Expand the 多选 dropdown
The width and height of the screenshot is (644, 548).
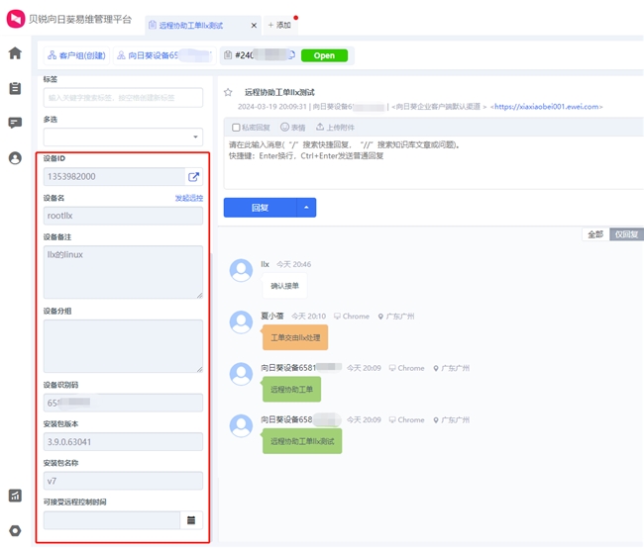(123, 137)
